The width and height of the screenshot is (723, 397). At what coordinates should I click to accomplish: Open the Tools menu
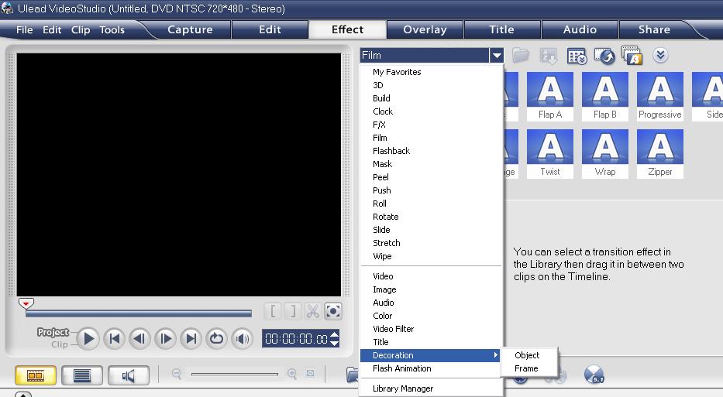click(x=112, y=30)
